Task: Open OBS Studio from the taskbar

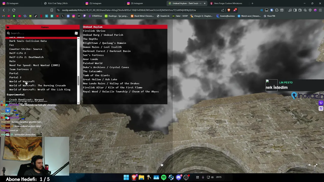Action: tap(186, 177)
